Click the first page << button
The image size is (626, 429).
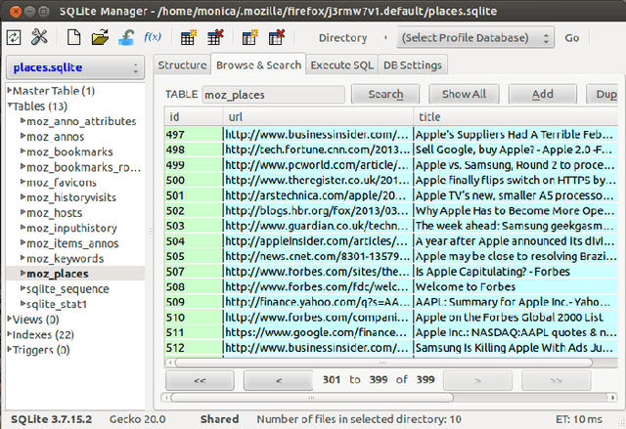pos(200,380)
